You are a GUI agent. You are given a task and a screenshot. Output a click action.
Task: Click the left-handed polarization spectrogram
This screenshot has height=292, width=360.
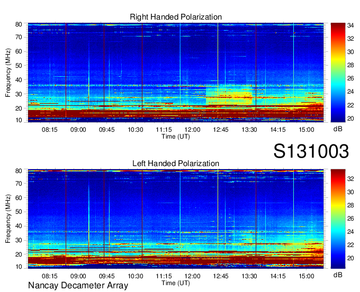click(176, 219)
